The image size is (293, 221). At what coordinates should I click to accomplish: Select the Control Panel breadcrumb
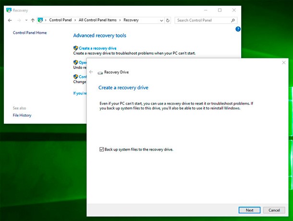click(x=61, y=21)
